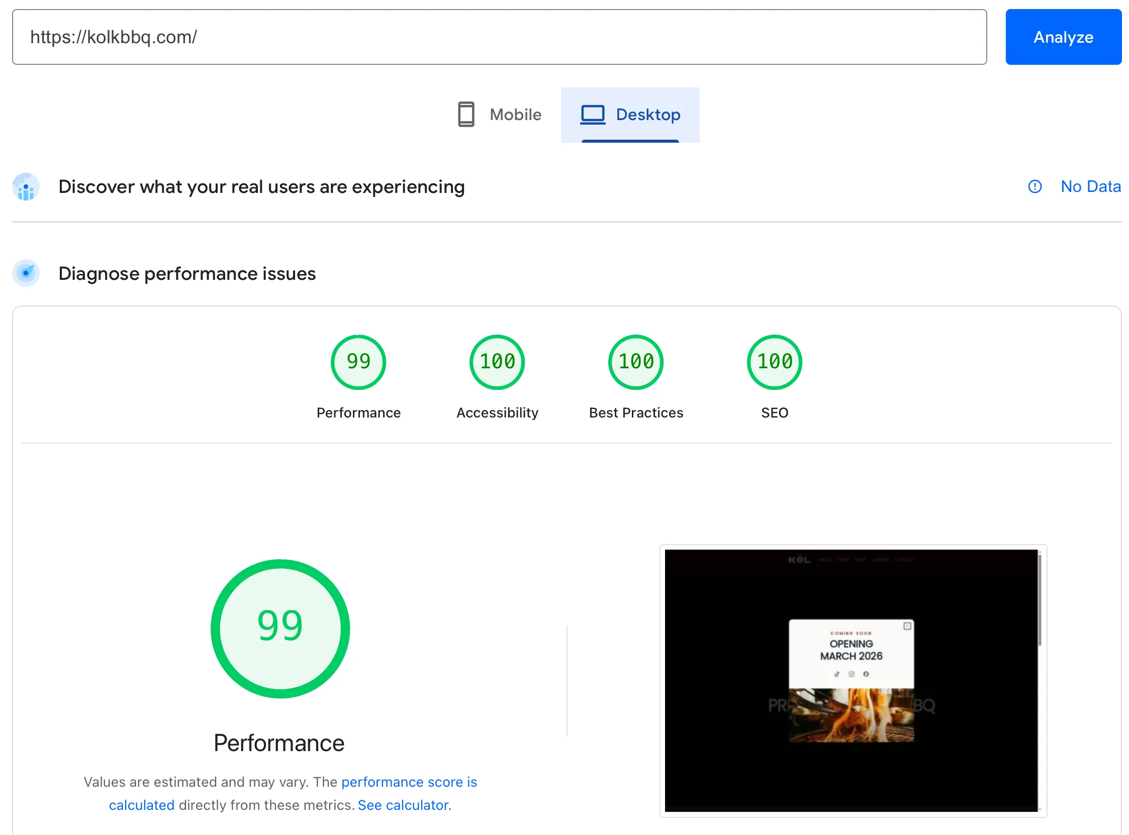This screenshot has width=1129, height=835.
Task: Click the large 99 Performance gauge
Action: pyautogui.click(x=279, y=629)
